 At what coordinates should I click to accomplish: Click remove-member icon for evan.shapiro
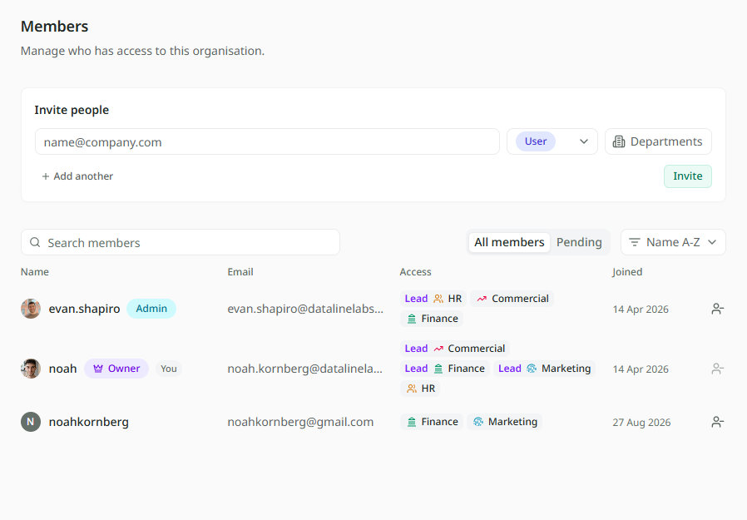pos(717,309)
